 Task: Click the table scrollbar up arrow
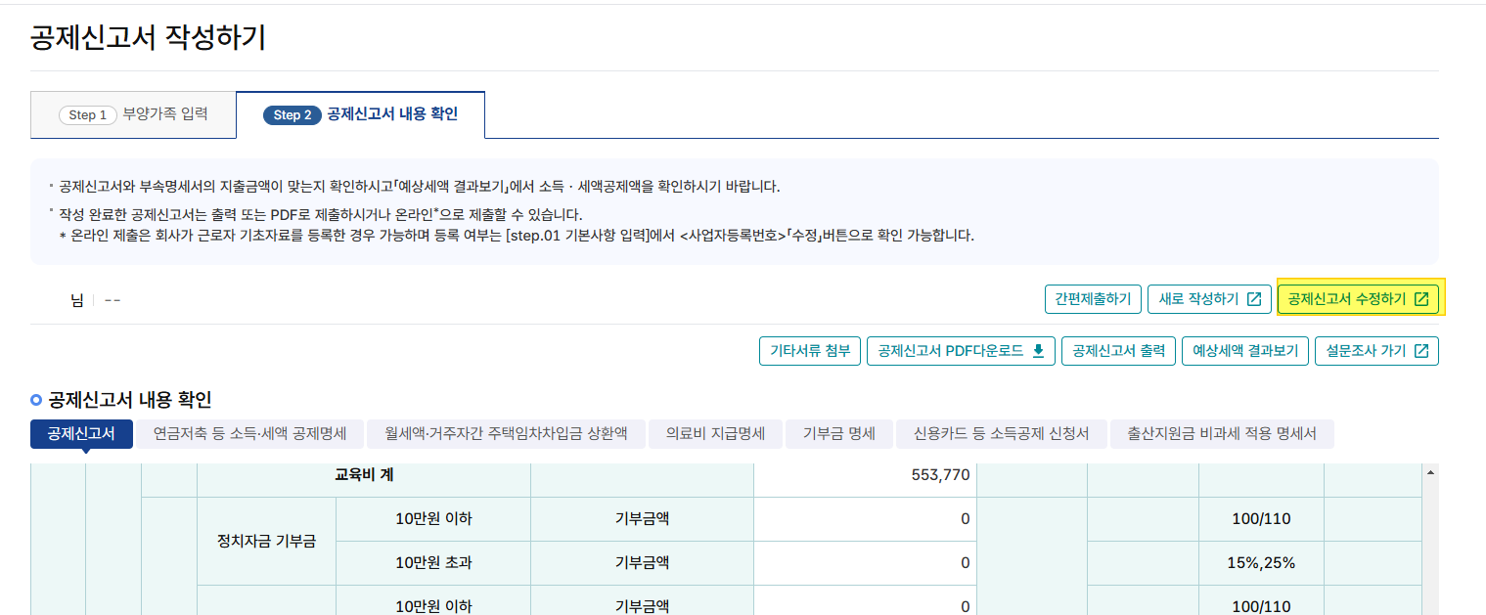(x=1431, y=472)
